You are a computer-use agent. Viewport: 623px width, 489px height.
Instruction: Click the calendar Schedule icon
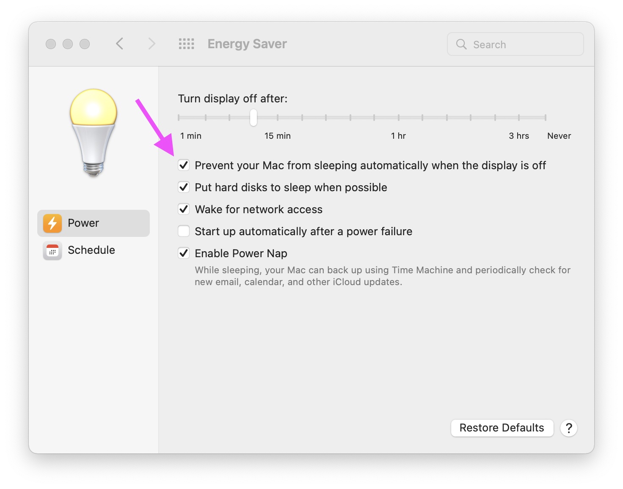click(52, 250)
